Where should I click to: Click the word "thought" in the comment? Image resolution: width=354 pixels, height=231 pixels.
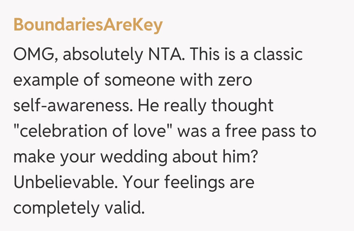point(242,106)
